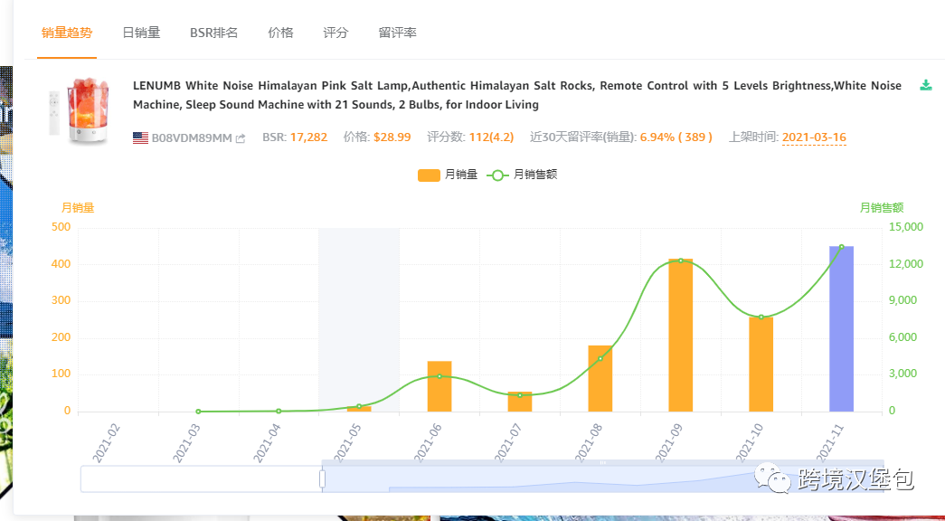
Task: Click the US flag icon
Action: point(140,138)
